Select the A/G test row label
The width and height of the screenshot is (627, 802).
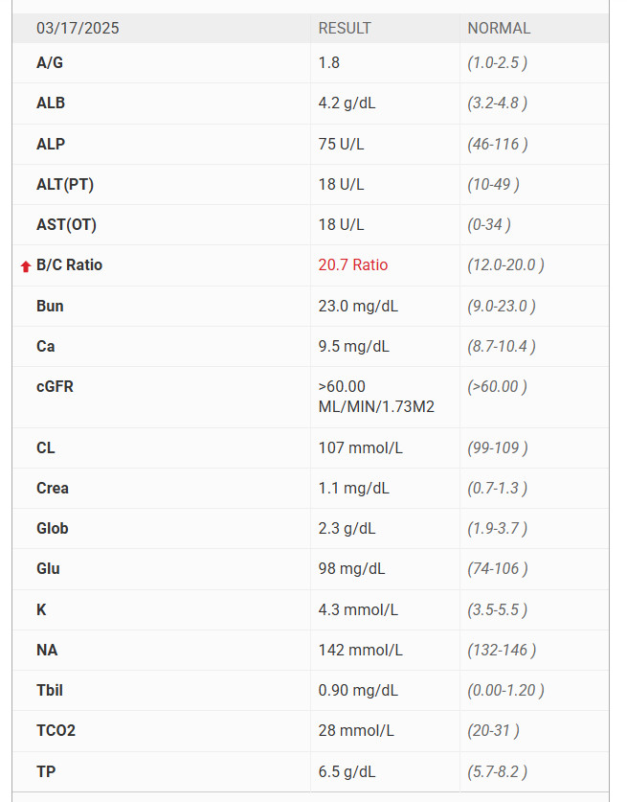(50, 63)
